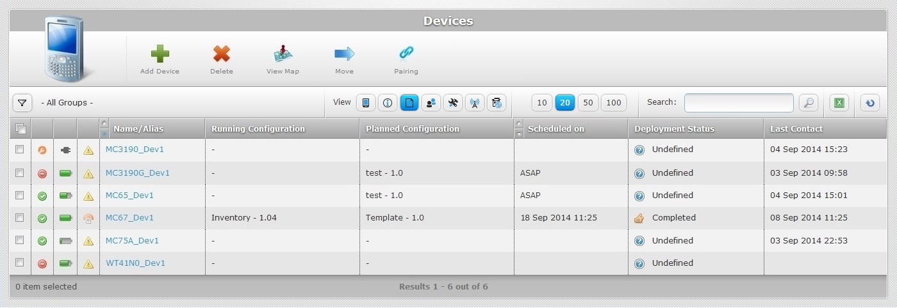Switch to the information view icon
This screenshot has width=897, height=308.
pyautogui.click(x=388, y=103)
